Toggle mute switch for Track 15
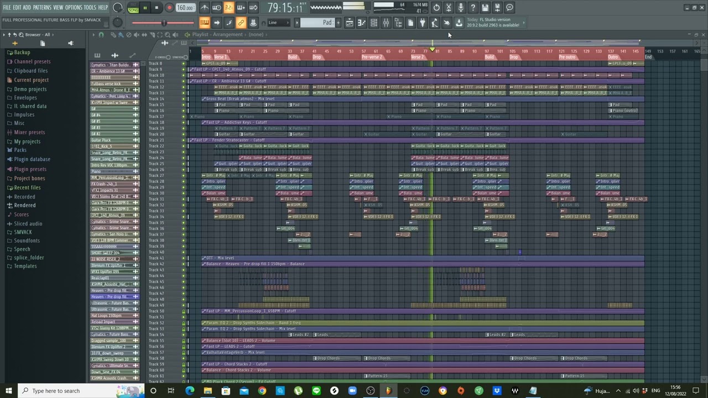 [x=184, y=105]
